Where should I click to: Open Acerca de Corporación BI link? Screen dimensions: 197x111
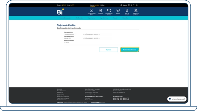pos(119,92)
